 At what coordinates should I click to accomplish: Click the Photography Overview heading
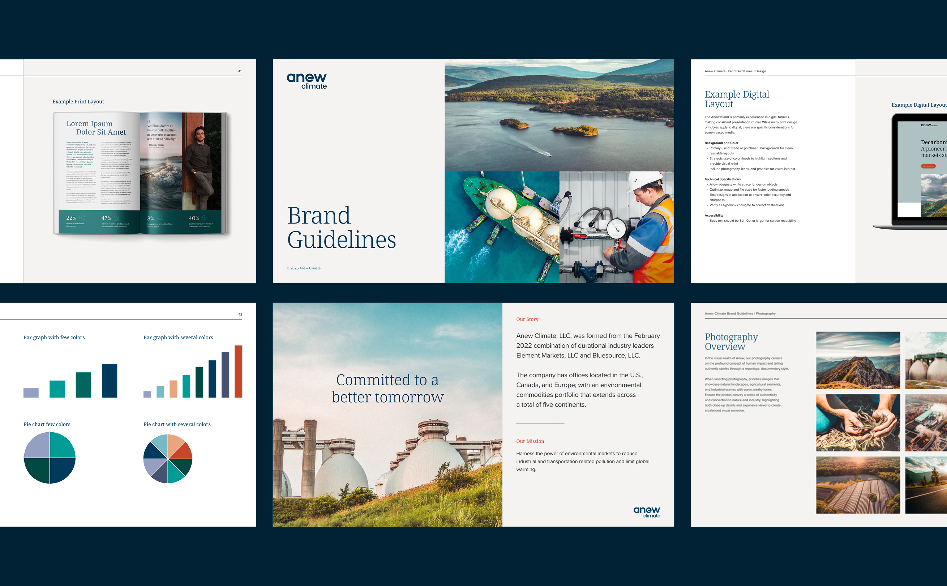coord(730,341)
